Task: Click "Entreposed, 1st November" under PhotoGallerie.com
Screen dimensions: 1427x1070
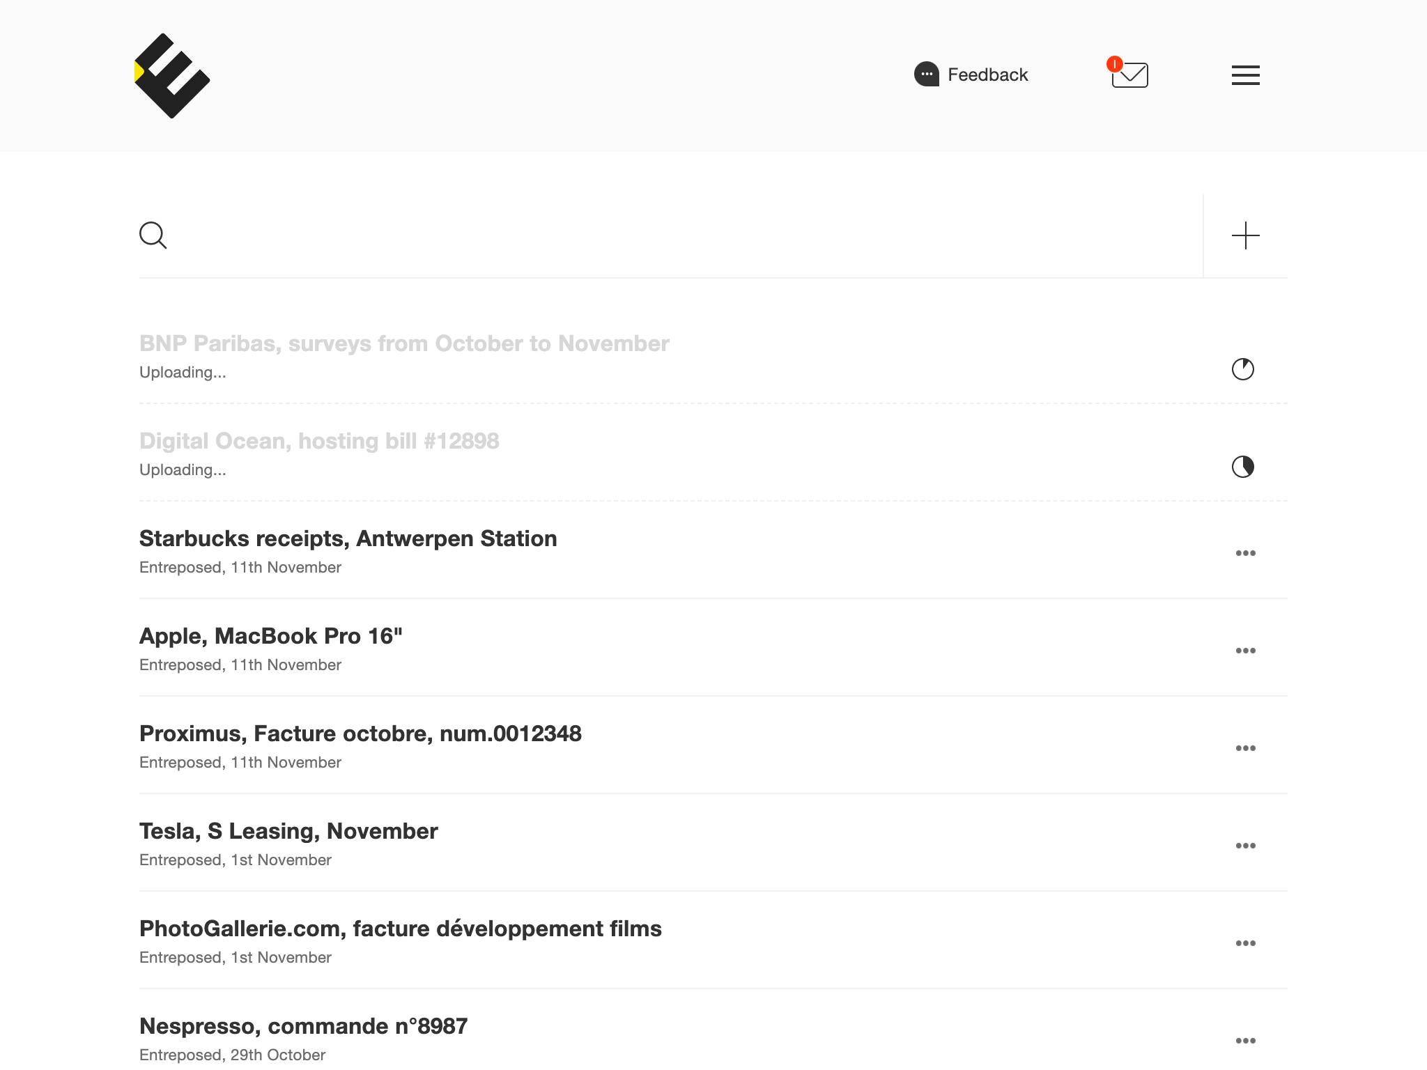Action: tap(236, 958)
